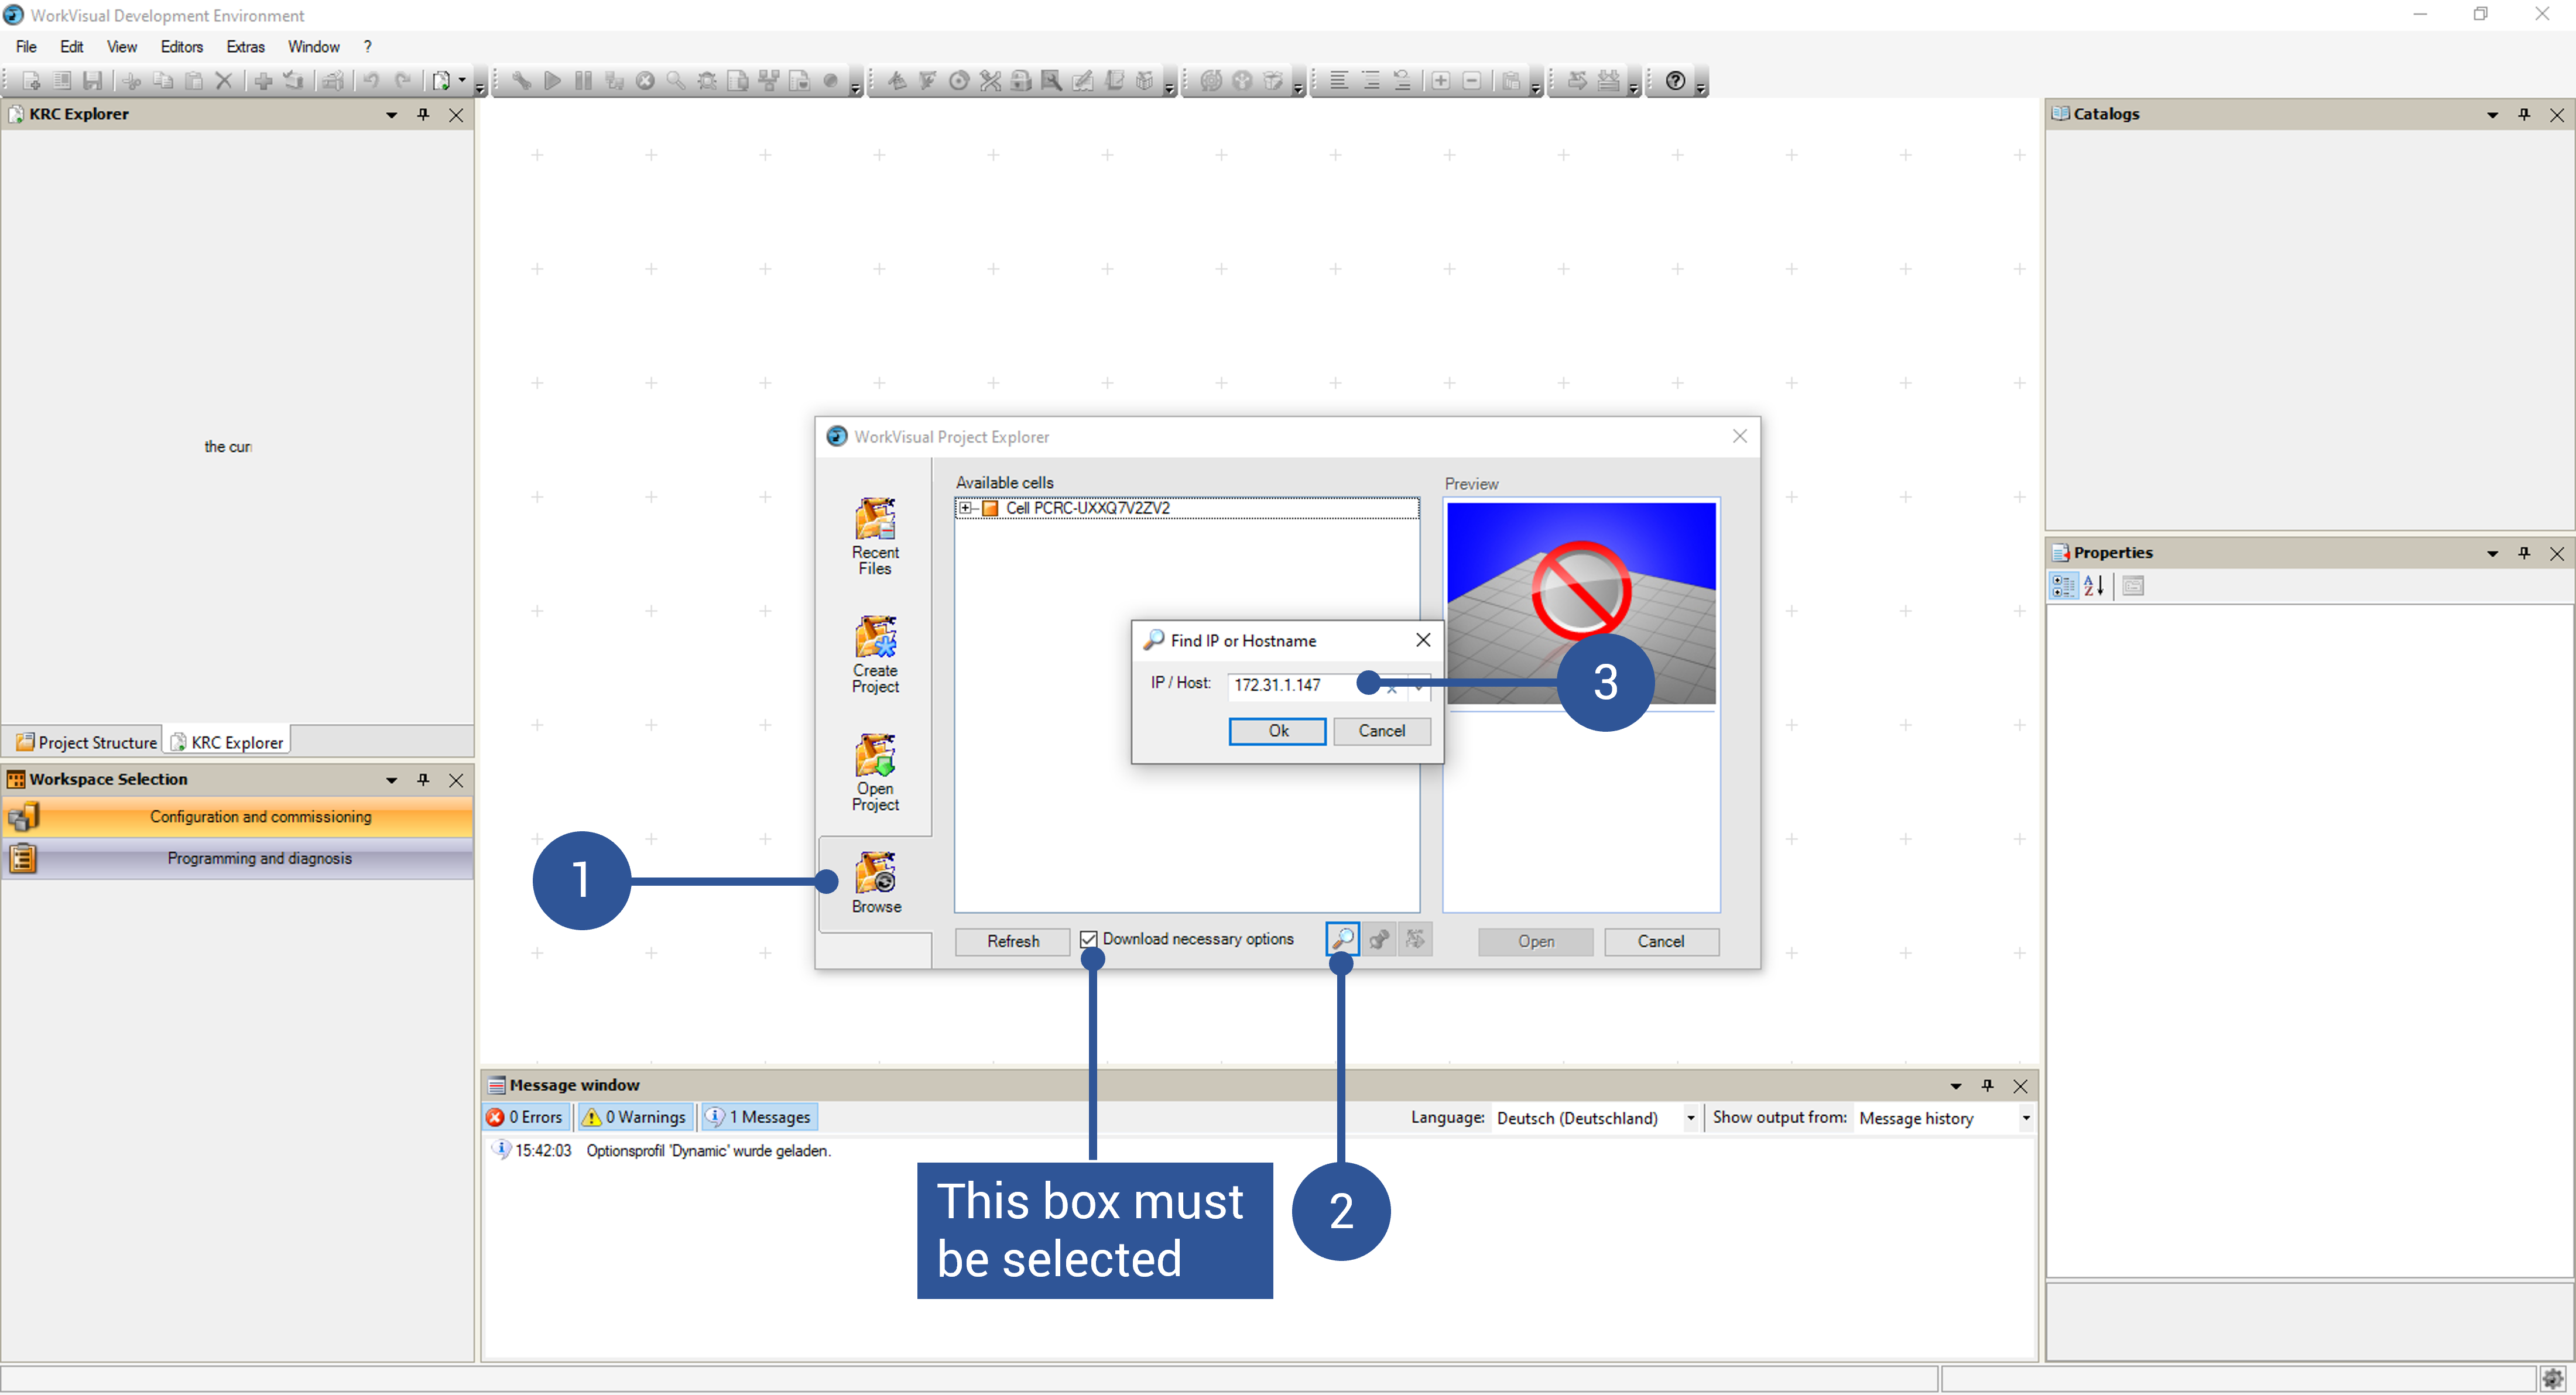Pin the Catalogs panel

tap(2524, 114)
